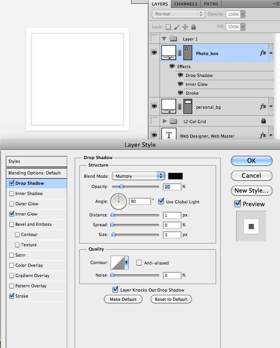Click Layer 1 group folder icon
This screenshot has height=348, width=280.
tap(173, 39)
